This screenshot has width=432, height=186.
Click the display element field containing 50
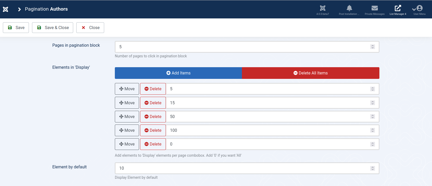click(x=272, y=116)
